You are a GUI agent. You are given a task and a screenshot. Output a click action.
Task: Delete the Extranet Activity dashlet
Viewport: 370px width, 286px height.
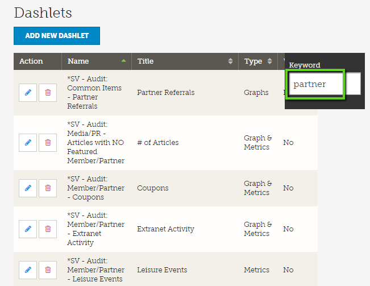point(48,229)
